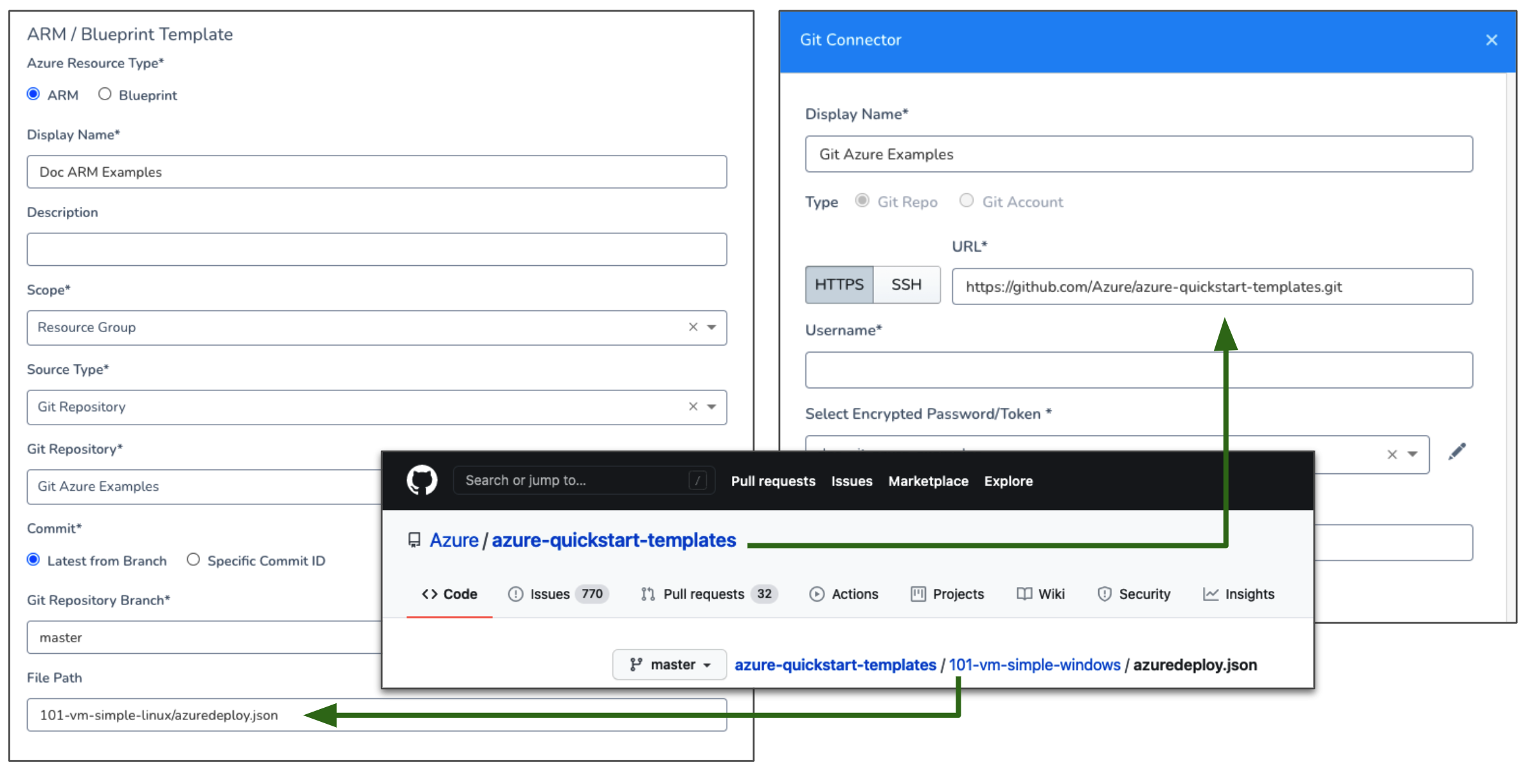Screen dimensions: 1523x772
Task: Open the Security tab
Action: tap(1134, 594)
